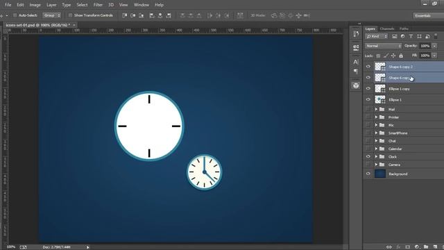Click the align top edges icon
Viewport: 444px width, 250px height.
click(x=125, y=15)
